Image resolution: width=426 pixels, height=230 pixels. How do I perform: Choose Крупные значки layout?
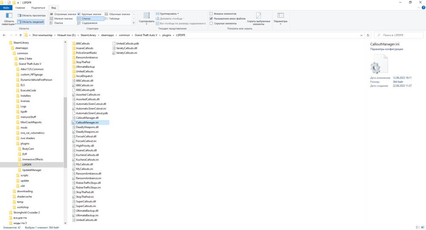point(89,14)
